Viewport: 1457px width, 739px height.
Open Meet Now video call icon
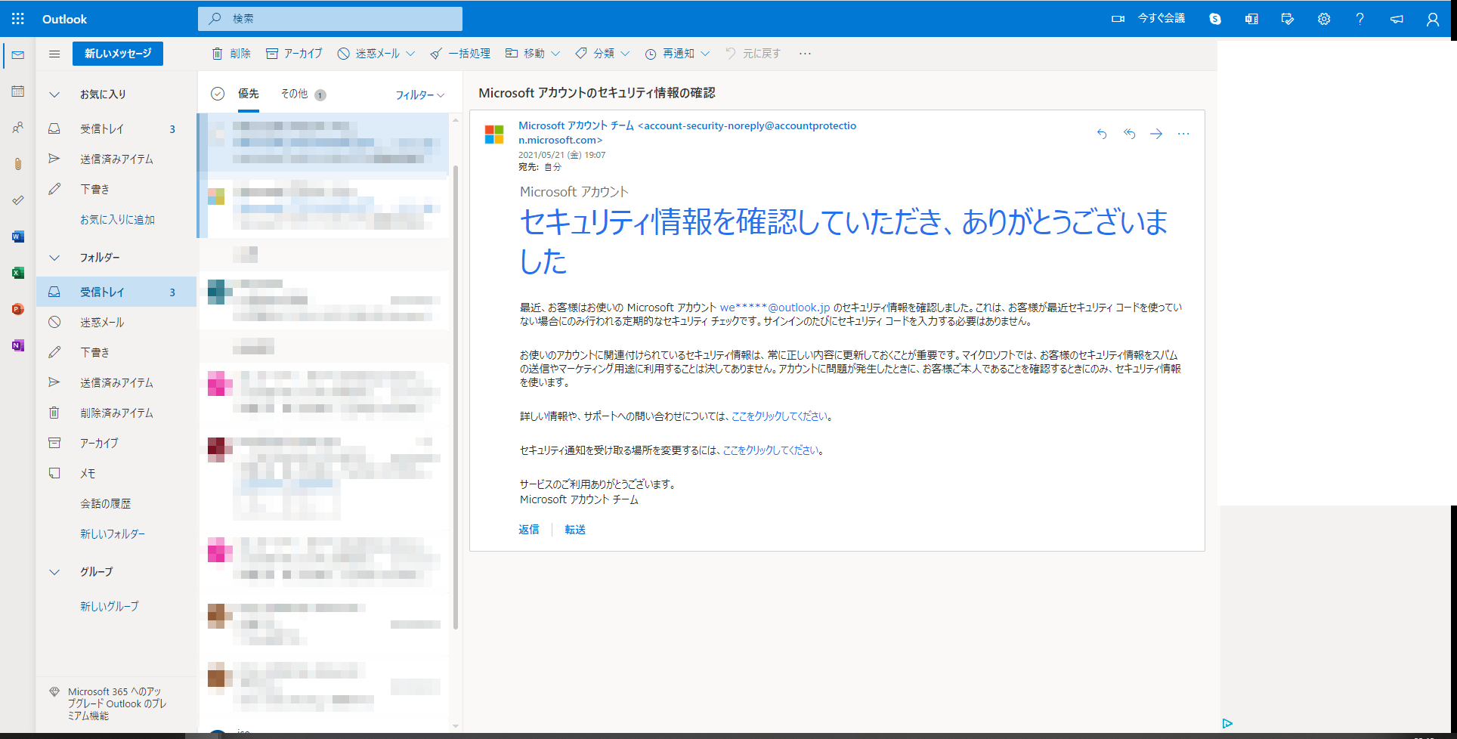click(x=1118, y=19)
